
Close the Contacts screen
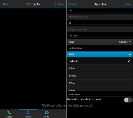[x=61, y=4]
